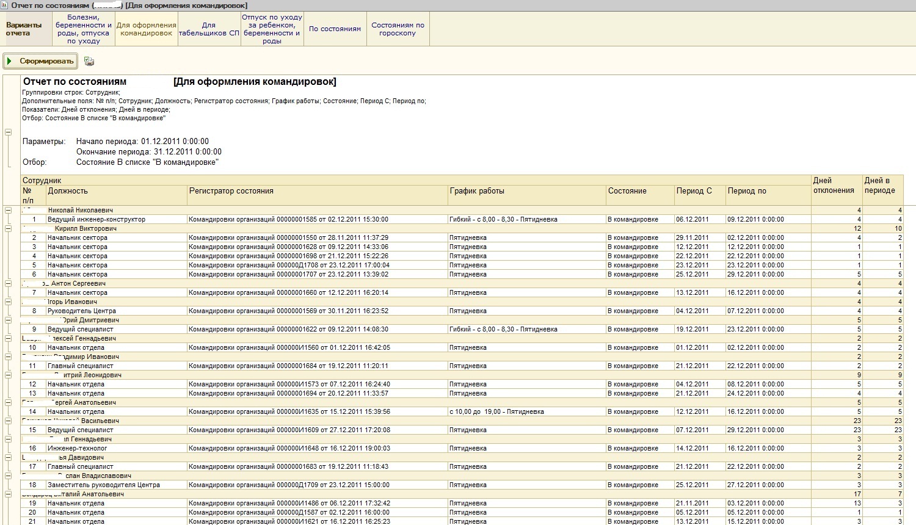The height and width of the screenshot is (525, 916).
Task: Click the 'Состояние' column header
Action: click(x=640, y=195)
